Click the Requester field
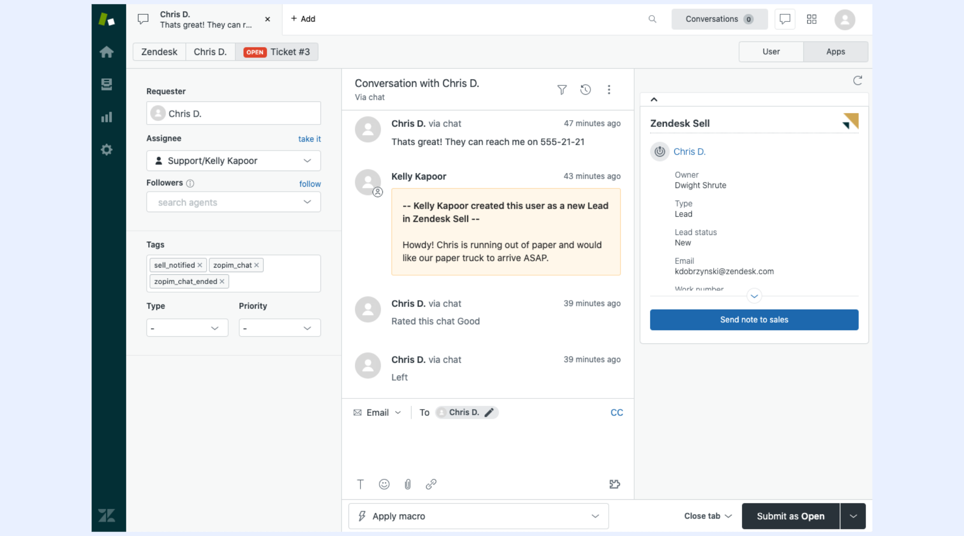Viewport: 964px width, 536px height. (x=233, y=113)
